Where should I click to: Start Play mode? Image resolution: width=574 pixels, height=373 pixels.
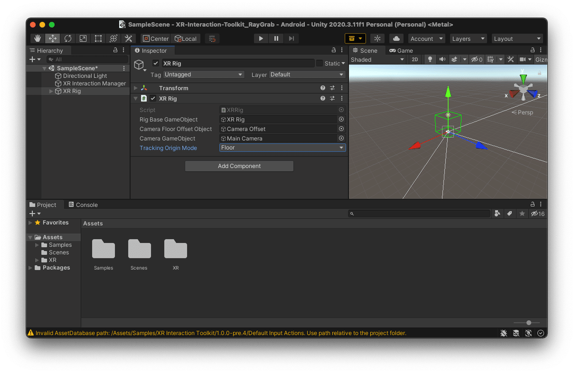pyautogui.click(x=261, y=39)
